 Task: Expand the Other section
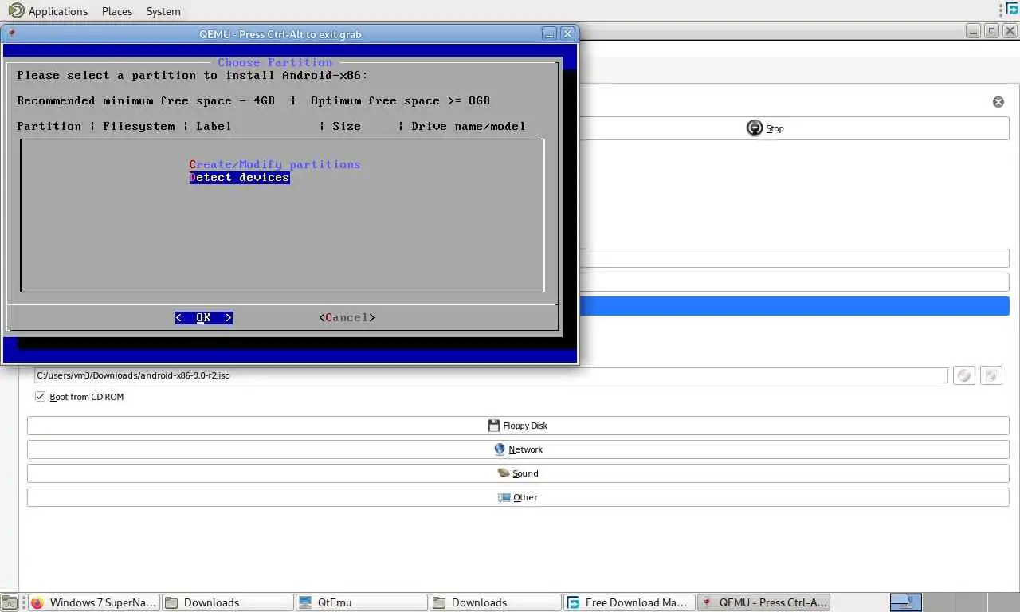(x=518, y=497)
